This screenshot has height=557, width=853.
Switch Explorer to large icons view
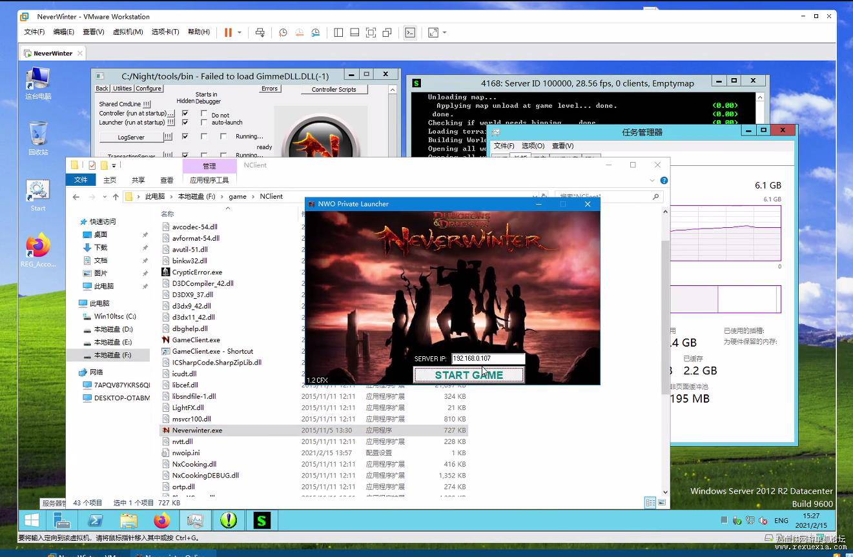coord(662,503)
